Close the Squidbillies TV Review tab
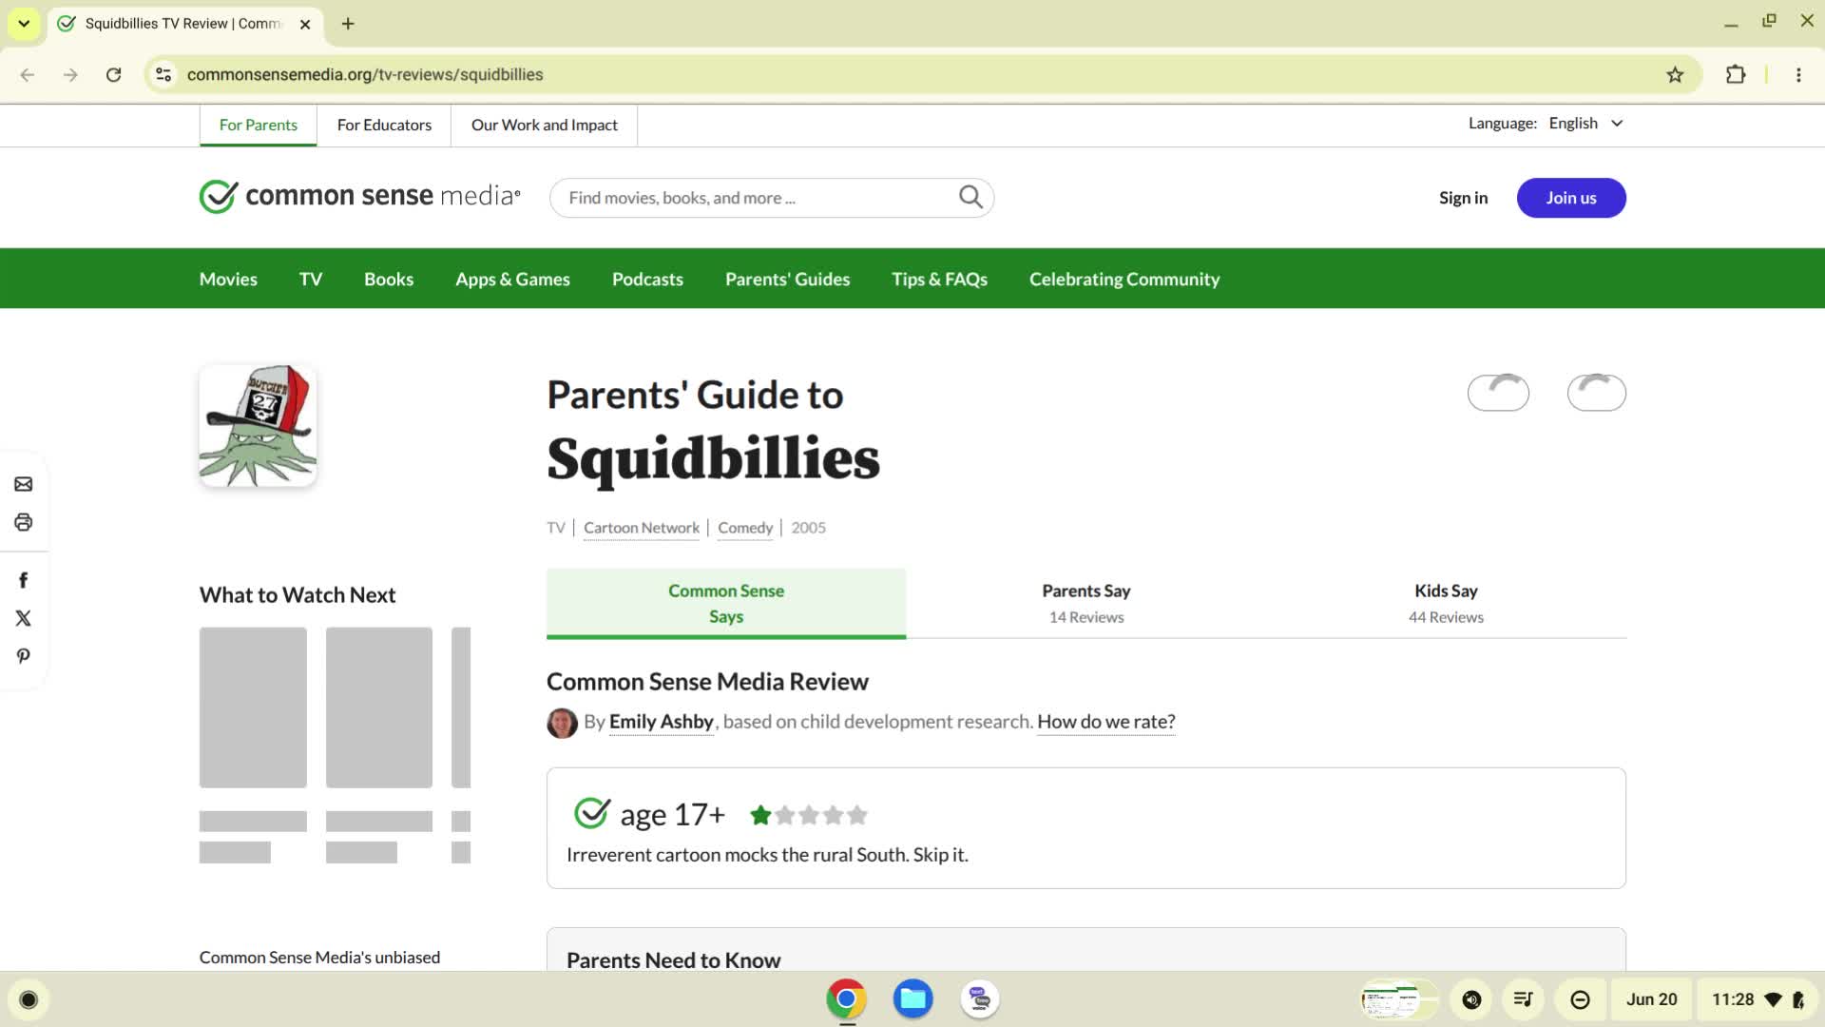Screen dimensions: 1825x1027 [305, 24]
